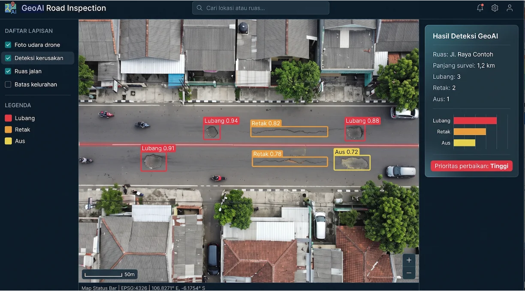The height and width of the screenshot is (291, 525).
Task: Uncheck Foto udara drone layer
Action: coord(8,45)
